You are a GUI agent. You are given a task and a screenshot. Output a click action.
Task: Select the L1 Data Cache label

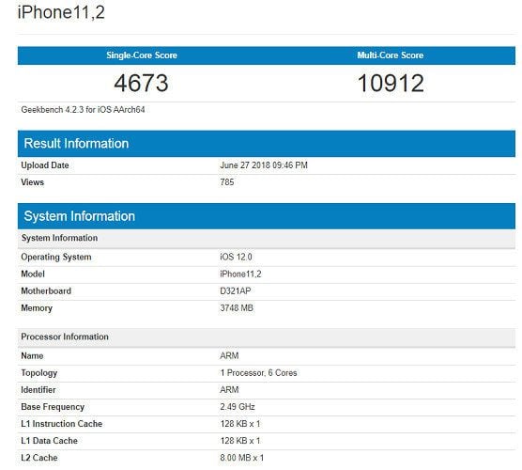[x=49, y=441]
